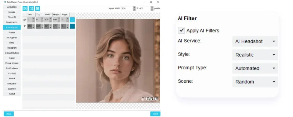The width and height of the screenshot is (293, 117).
Task: Click the photo layer Width spinner arrows
Action: (x=50, y=20)
